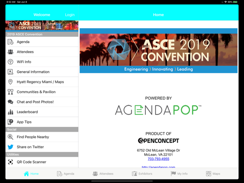The width and height of the screenshot is (244, 183).
Task: Open the Agenda clock-list icon in sidebar
Action: pos(11,42)
